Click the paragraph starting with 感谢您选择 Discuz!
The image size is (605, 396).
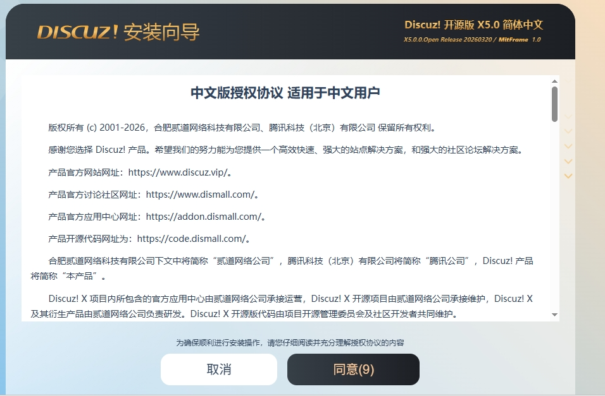pyautogui.click(x=285, y=150)
